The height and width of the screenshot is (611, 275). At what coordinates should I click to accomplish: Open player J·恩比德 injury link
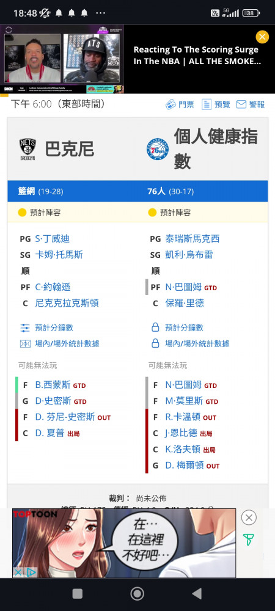[181, 433]
